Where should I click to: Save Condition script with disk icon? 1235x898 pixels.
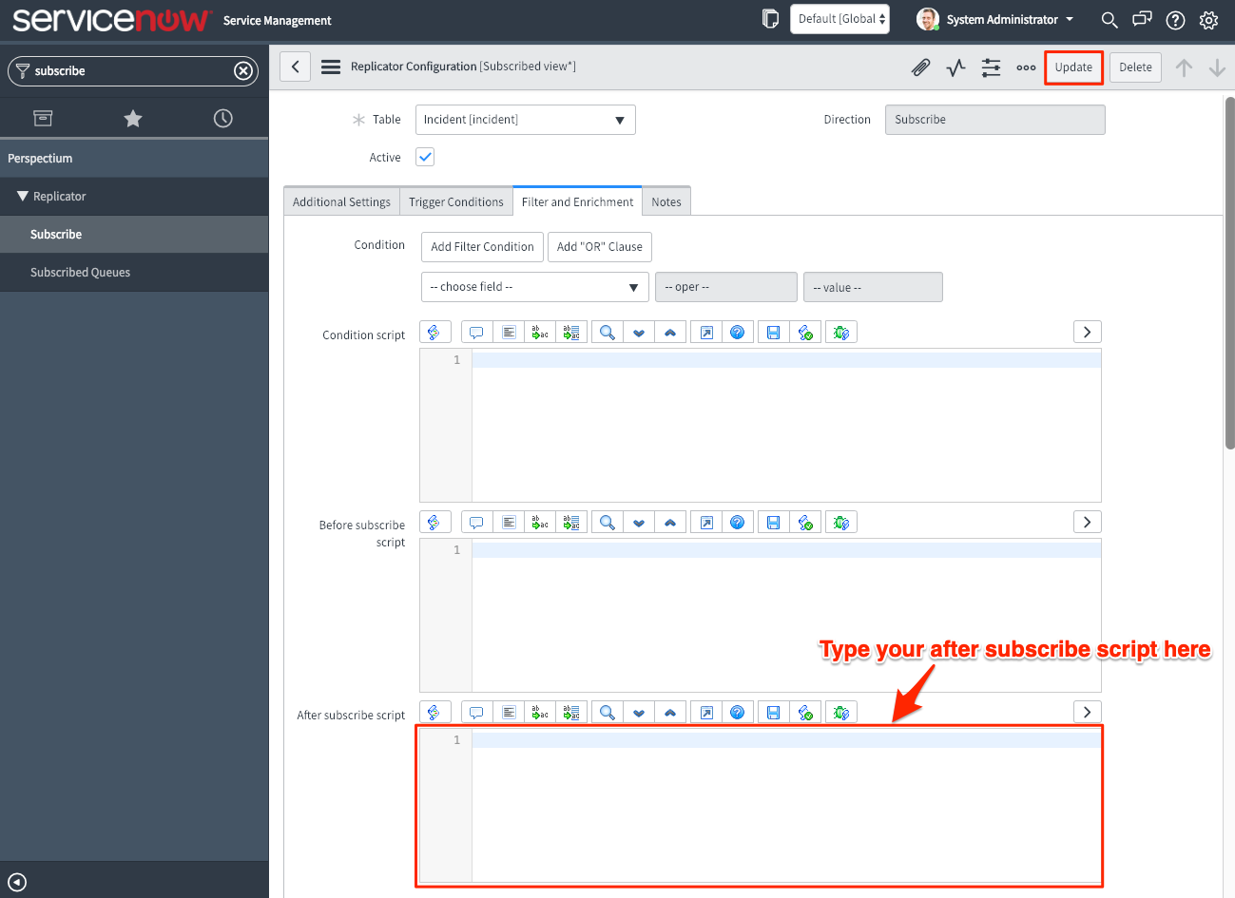(x=773, y=332)
